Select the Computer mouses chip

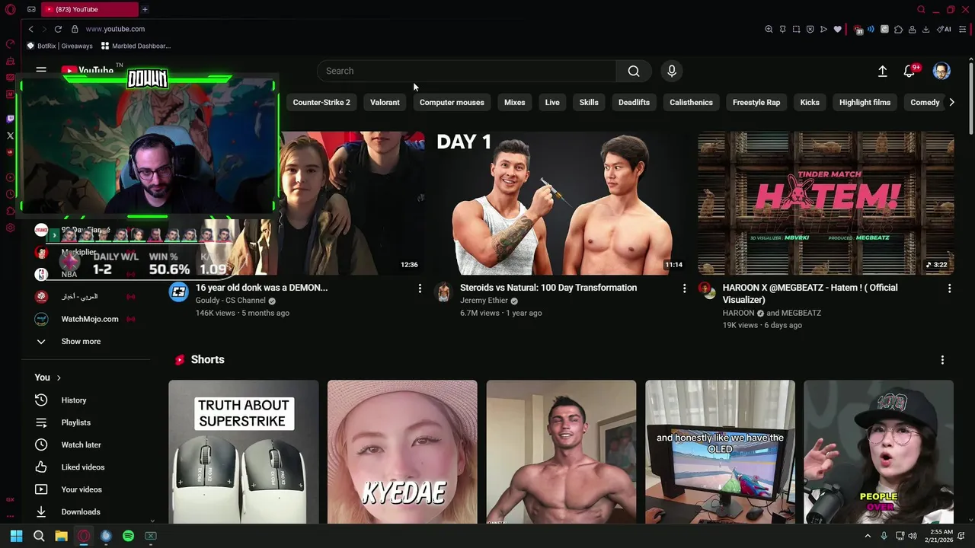pos(452,102)
